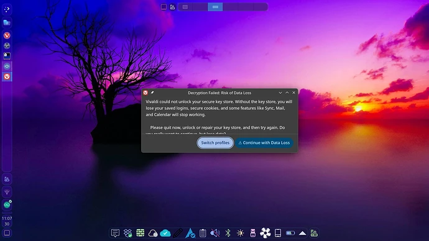Screen dimensions: 429x241
Task: Open the left panel's image widget icon
Action: pyautogui.click(x=7, y=180)
